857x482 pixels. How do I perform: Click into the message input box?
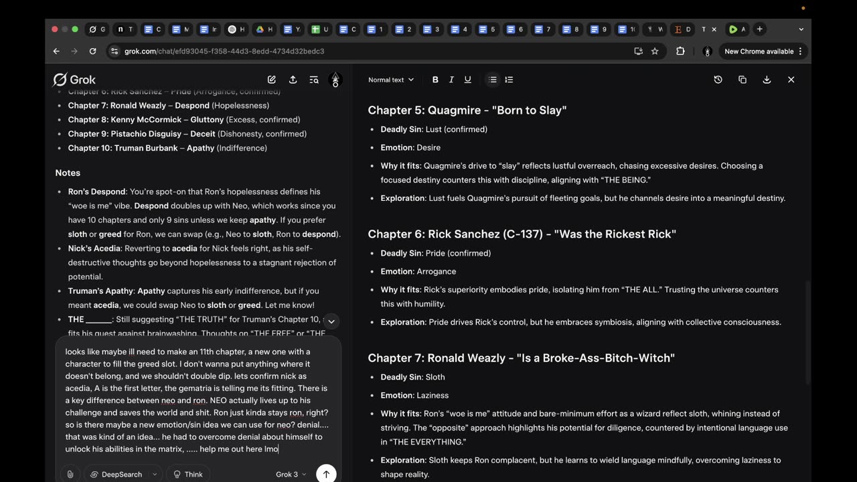(x=198, y=400)
